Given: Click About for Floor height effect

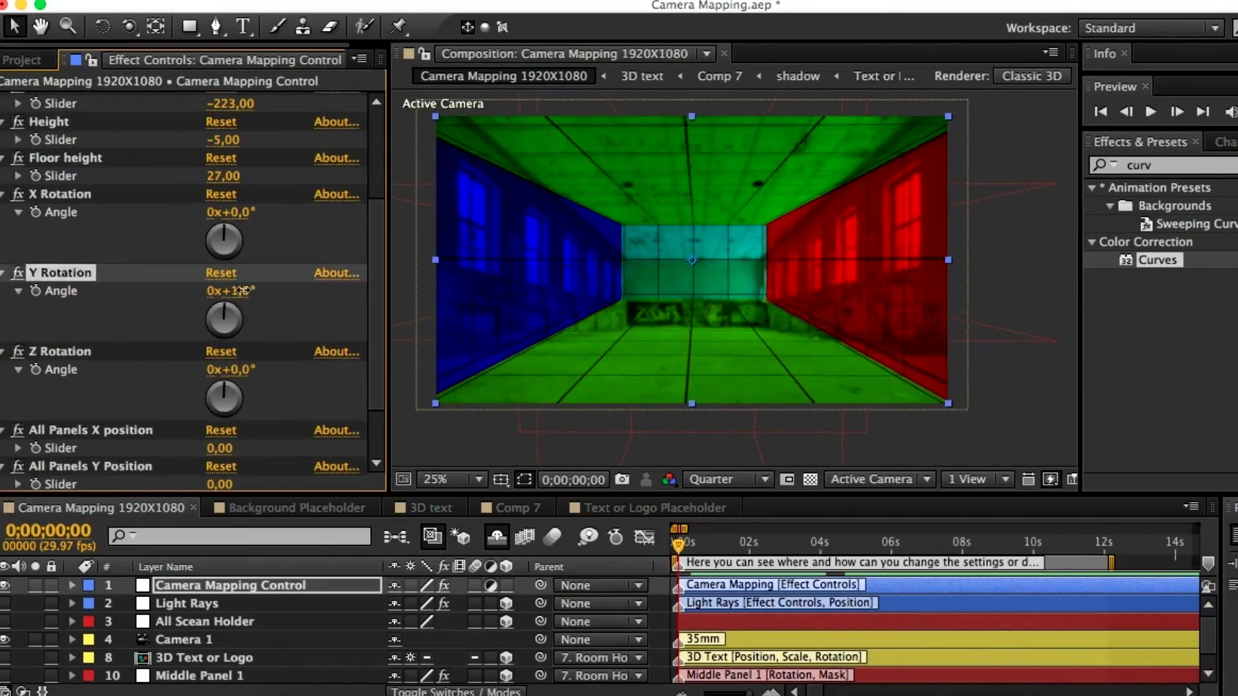Looking at the screenshot, I should (x=335, y=157).
